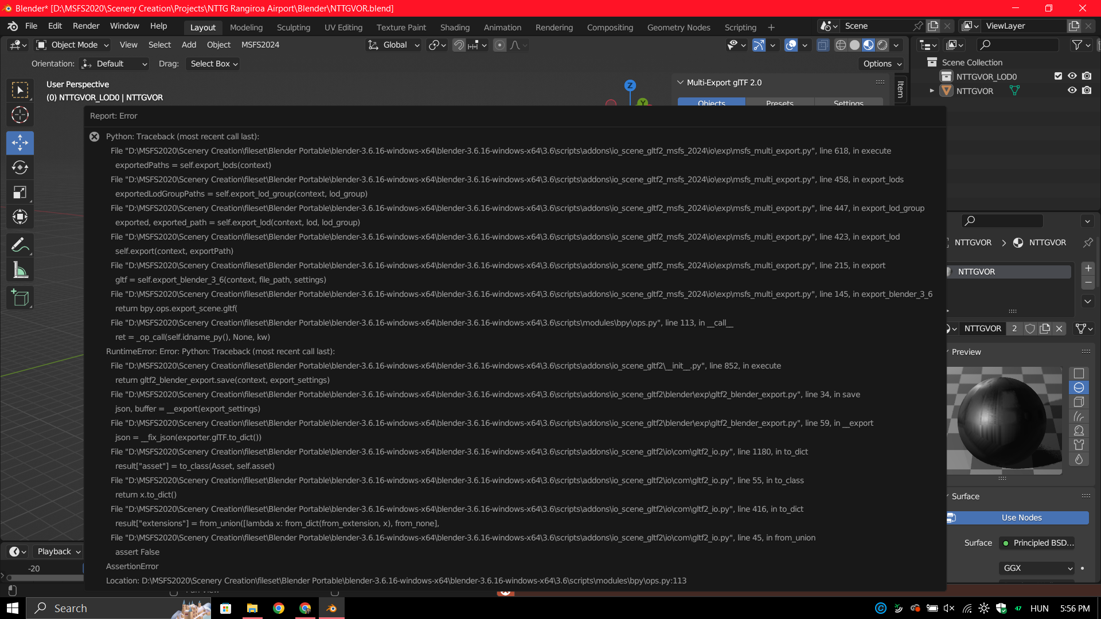Select the Measure tool
This screenshot has width=1101, height=619.
[x=20, y=270]
